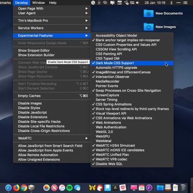
Task: Toggle Swap Processes on Cross-Site Navigation
Action: 132,91
